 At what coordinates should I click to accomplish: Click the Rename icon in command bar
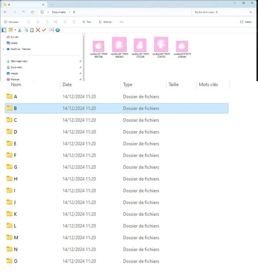(56, 22)
